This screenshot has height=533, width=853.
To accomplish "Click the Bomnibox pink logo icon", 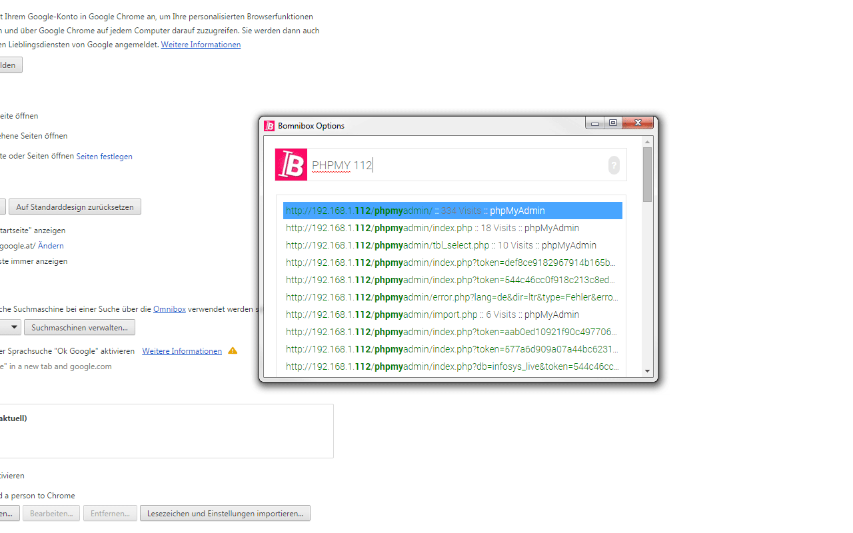I will coord(291,165).
